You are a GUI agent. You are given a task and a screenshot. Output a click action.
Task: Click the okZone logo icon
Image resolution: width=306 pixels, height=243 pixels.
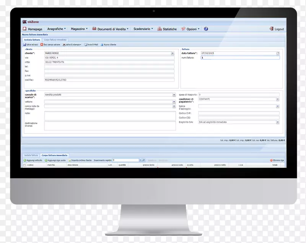(24, 22)
